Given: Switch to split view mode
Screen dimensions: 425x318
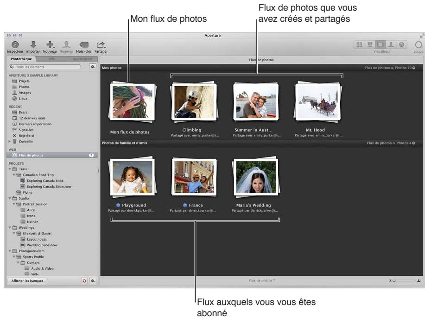Looking at the screenshot, I should [370, 44].
